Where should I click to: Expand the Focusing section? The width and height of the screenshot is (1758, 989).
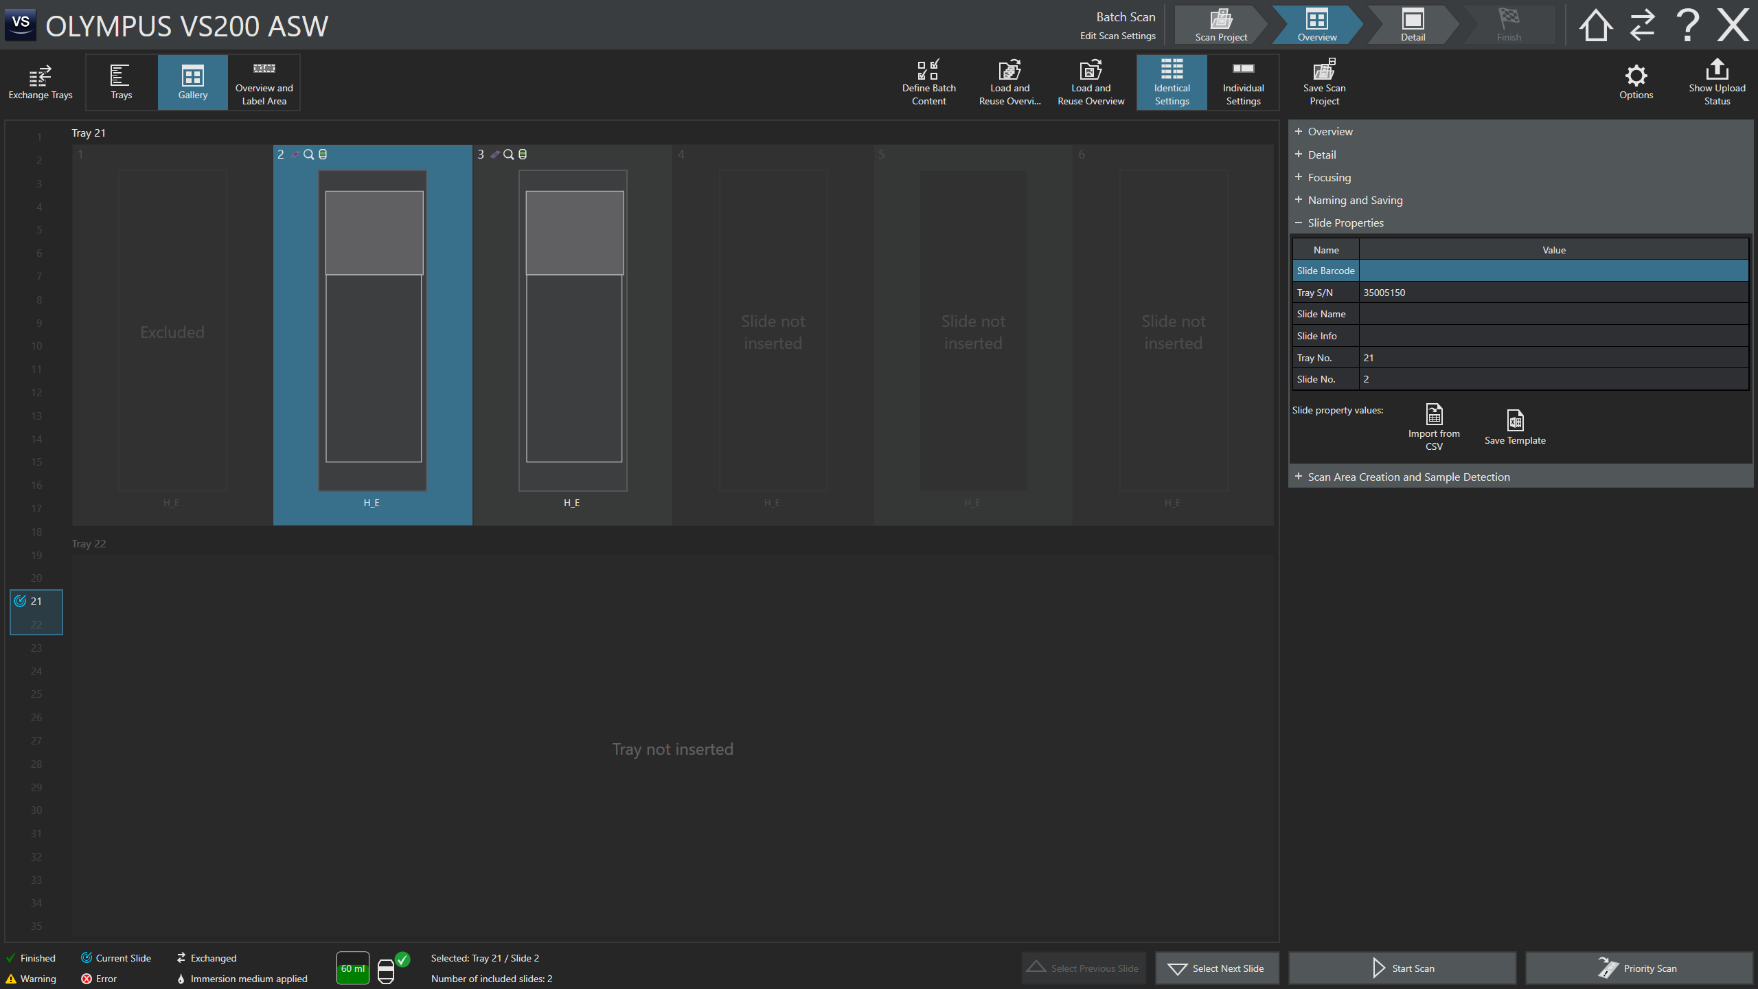pyautogui.click(x=1329, y=177)
